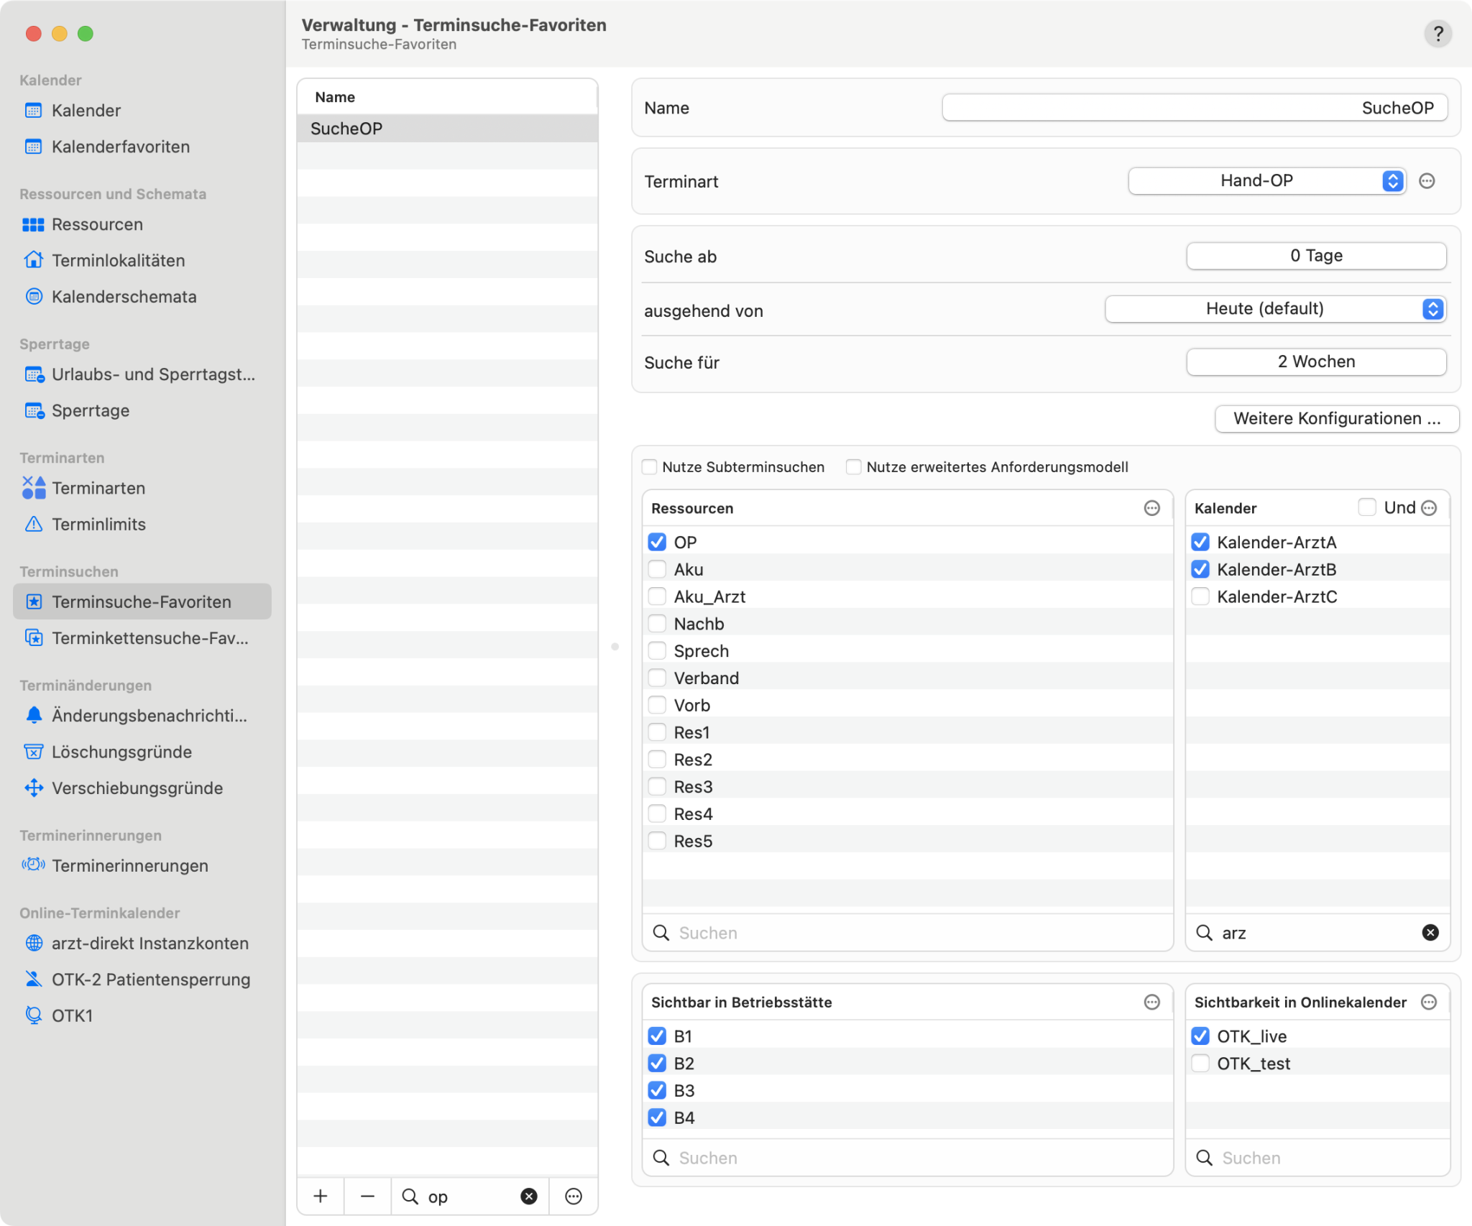The image size is (1472, 1226).
Task: Open Sperrtage in the sidebar
Action: point(142,410)
